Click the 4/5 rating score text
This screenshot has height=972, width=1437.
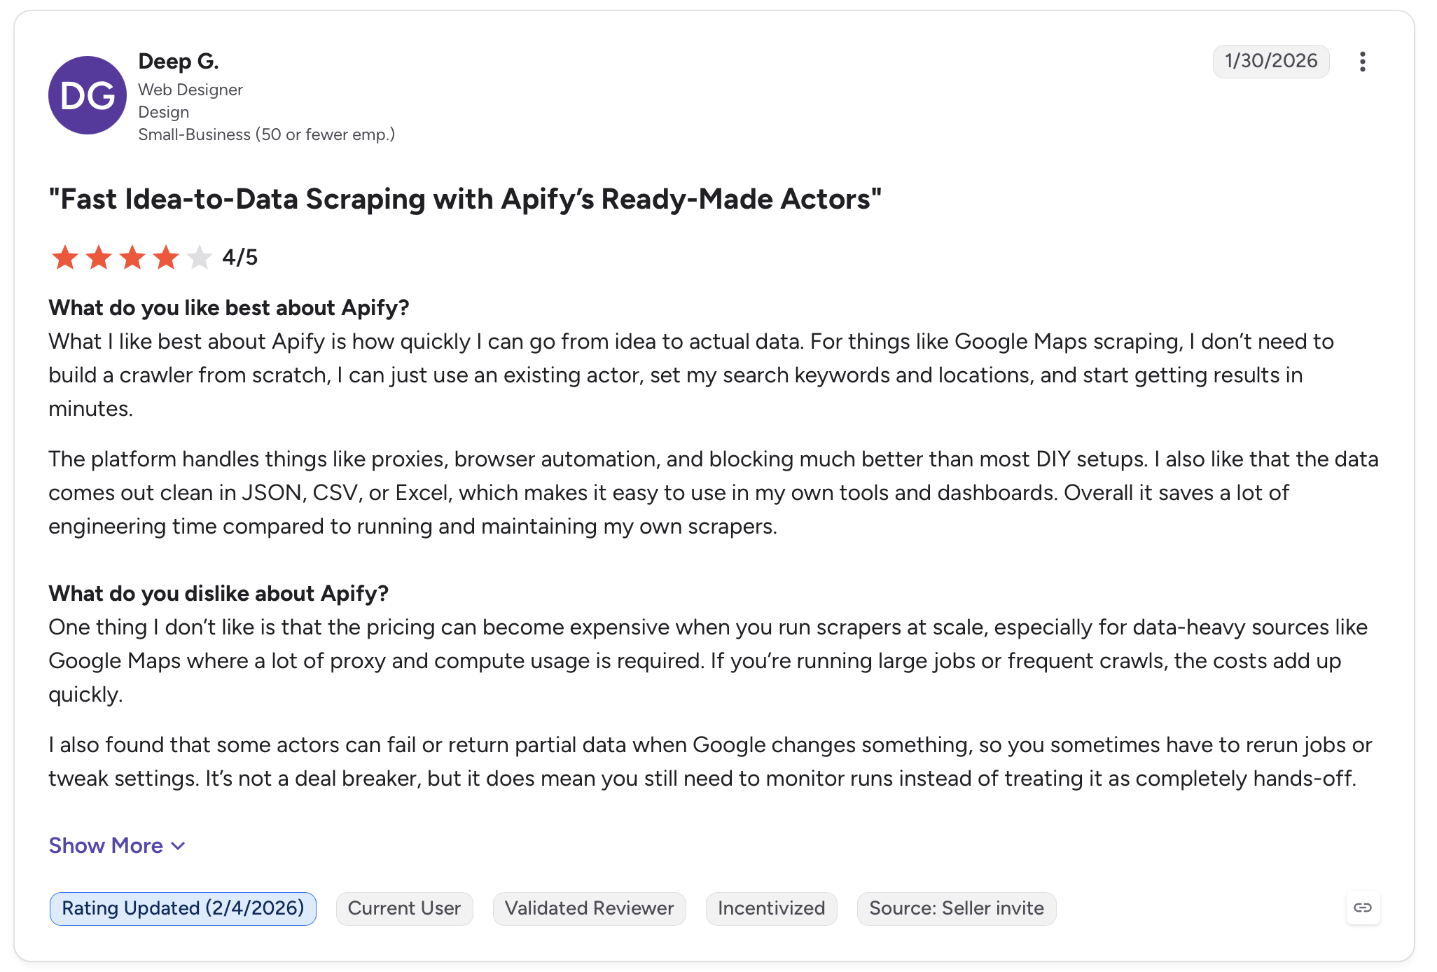pos(239,258)
